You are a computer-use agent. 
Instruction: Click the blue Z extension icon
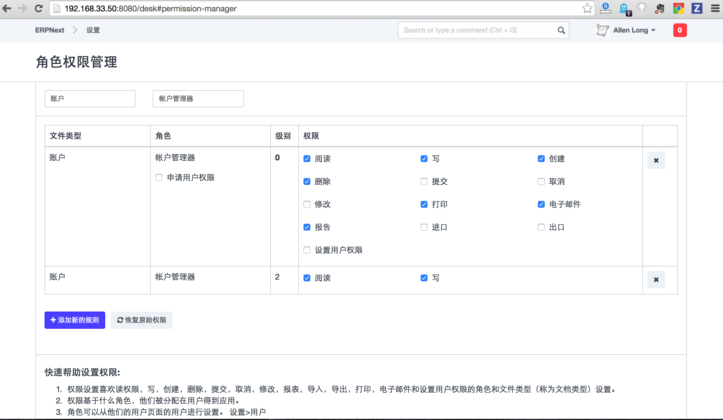pos(697,9)
